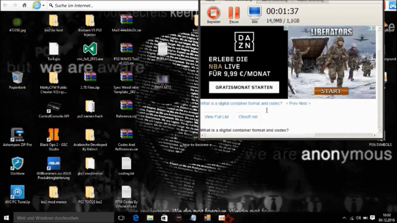
Task: Select the ASUS Produktregistrierung shortcut
Action: [54, 168]
